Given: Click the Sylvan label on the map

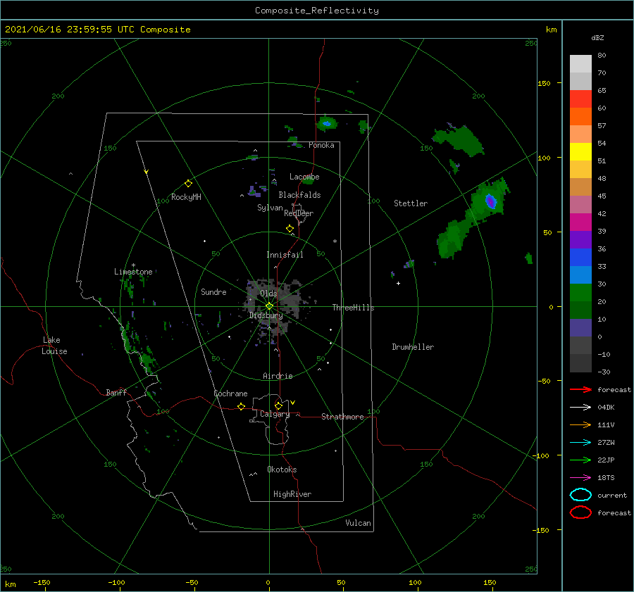Looking at the screenshot, I should pos(270,208).
